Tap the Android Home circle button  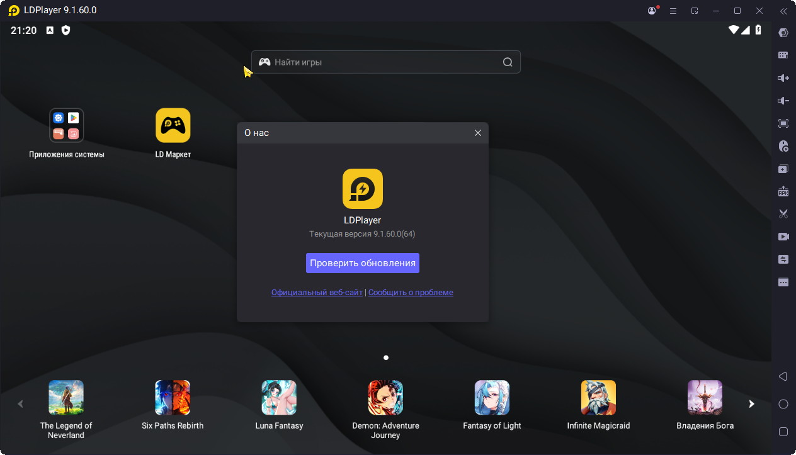tap(783, 404)
